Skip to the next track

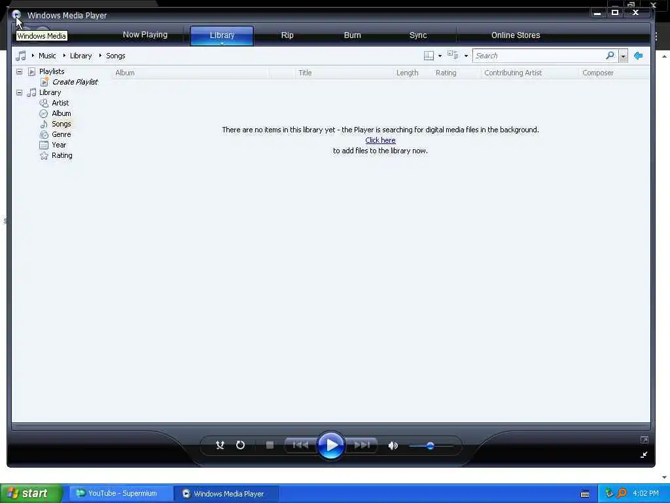[361, 445]
